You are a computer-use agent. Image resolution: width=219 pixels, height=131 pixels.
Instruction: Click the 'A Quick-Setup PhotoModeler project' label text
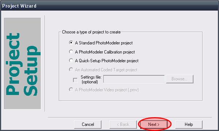pos(107,61)
